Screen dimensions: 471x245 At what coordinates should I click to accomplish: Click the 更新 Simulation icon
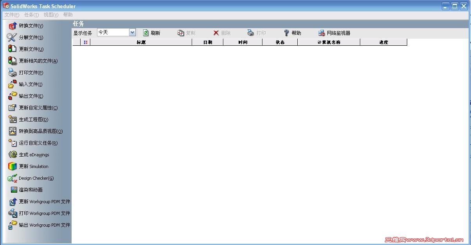click(x=13, y=166)
